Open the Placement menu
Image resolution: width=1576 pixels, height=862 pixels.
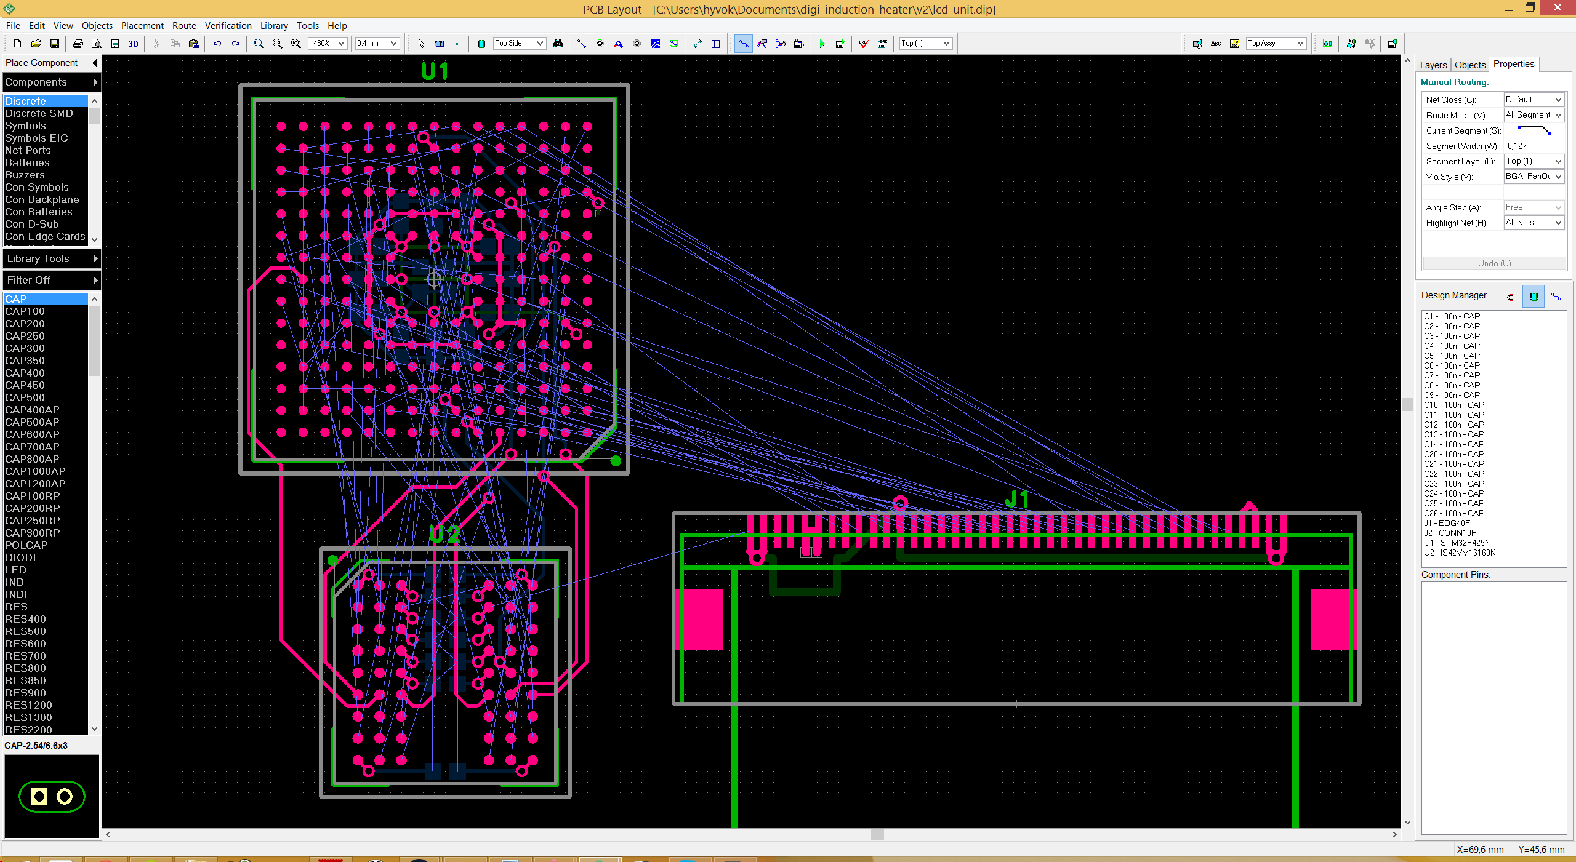tap(142, 25)
